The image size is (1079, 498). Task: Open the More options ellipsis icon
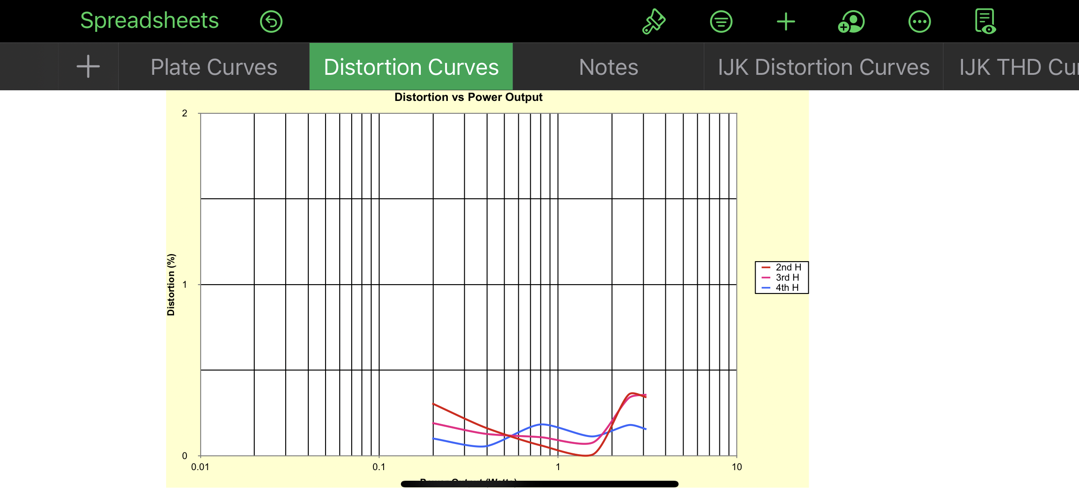919,22
